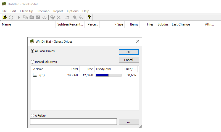Sort drives by the Total column header
221x132 pixels.
(72, 69)
